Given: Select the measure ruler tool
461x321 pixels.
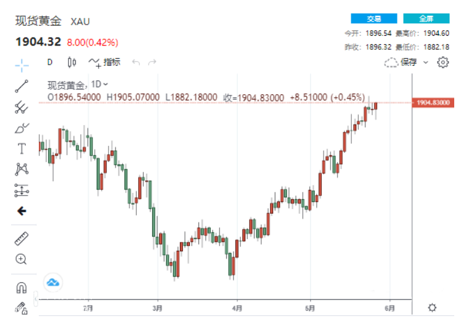Looking at the screenshot, I should [x=22, y=238].
